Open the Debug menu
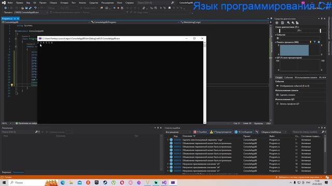 [64, 3]
